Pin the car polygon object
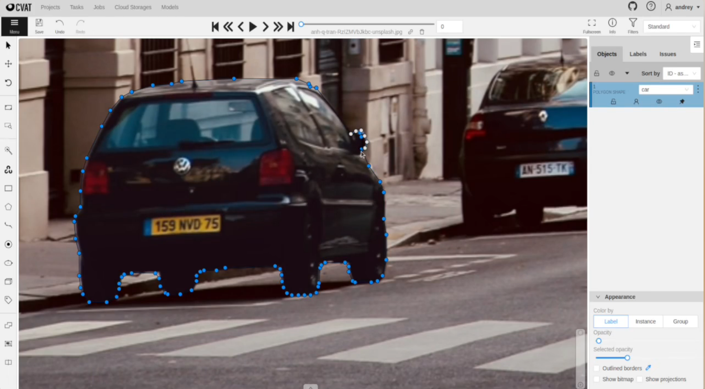This screenshot has height=389, width=705. click(x=682, y=102)
